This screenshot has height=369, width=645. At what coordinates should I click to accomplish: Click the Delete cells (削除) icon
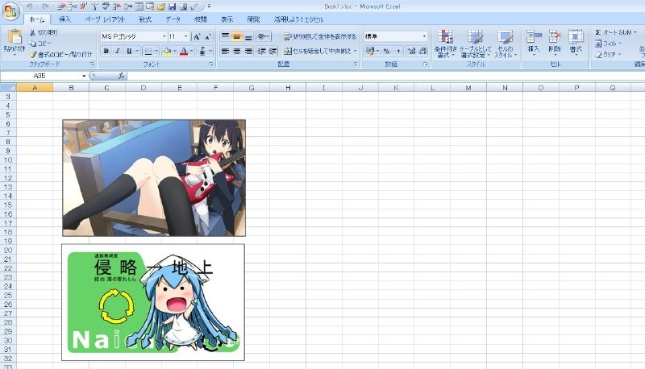pyautogui.click(x=555, y=36)
